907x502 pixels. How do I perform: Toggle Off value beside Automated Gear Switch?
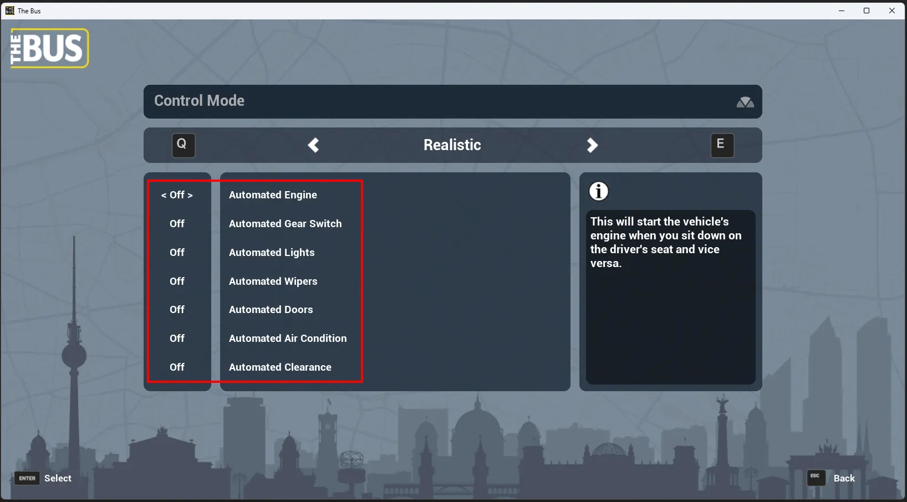(x=177, y=224)
